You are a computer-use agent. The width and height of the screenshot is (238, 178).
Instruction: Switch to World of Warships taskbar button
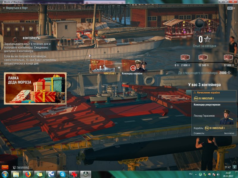pyautogui.click(x=86, y=174)
